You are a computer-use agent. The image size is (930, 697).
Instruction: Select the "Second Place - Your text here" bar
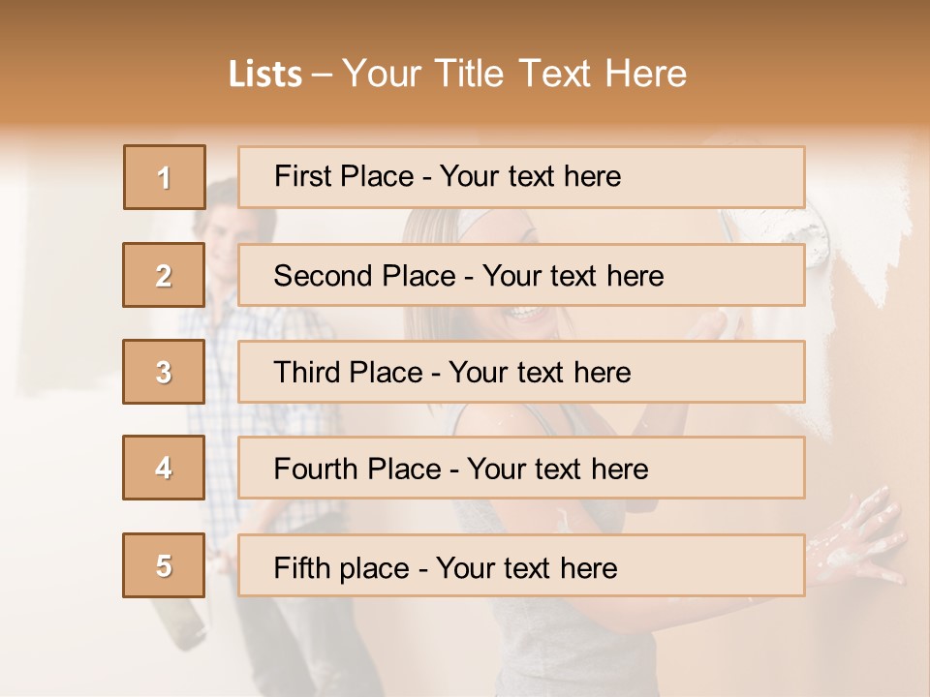pyautogui.click(x=521, y=275)
